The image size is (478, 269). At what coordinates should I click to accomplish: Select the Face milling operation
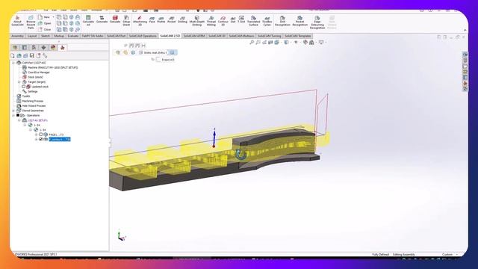[x=152, y=20]
